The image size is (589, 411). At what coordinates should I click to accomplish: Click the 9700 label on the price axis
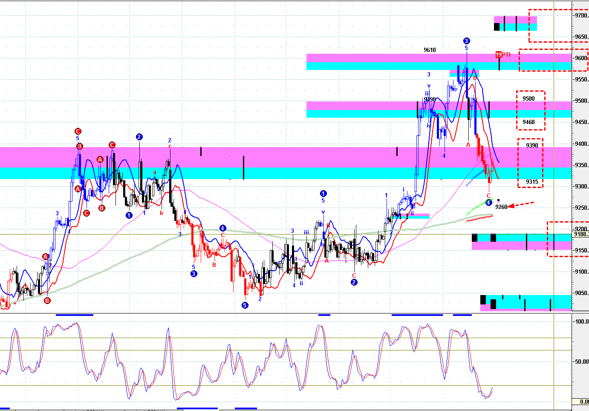click(580, 15)
